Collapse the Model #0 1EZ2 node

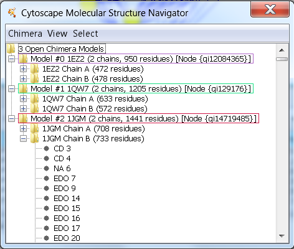pos(12,59)
